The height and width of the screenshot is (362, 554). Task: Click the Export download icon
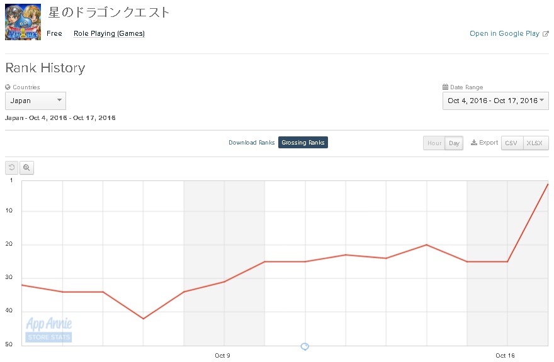[474, 143]
